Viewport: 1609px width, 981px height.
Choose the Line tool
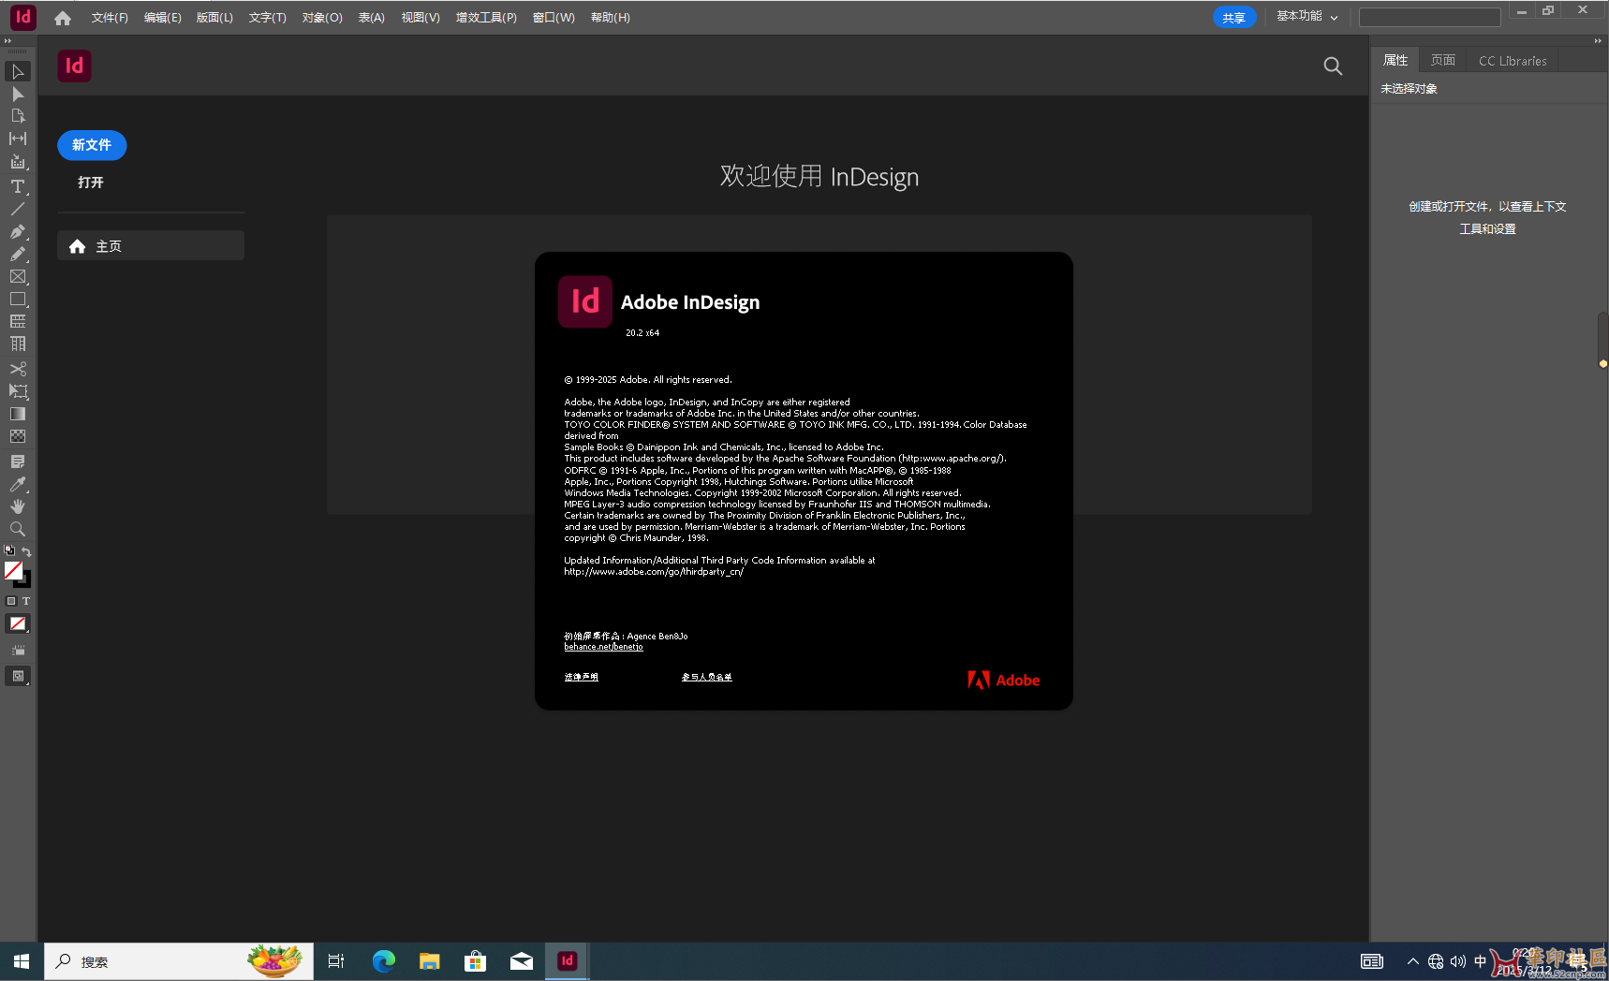(x=18, y=209)
